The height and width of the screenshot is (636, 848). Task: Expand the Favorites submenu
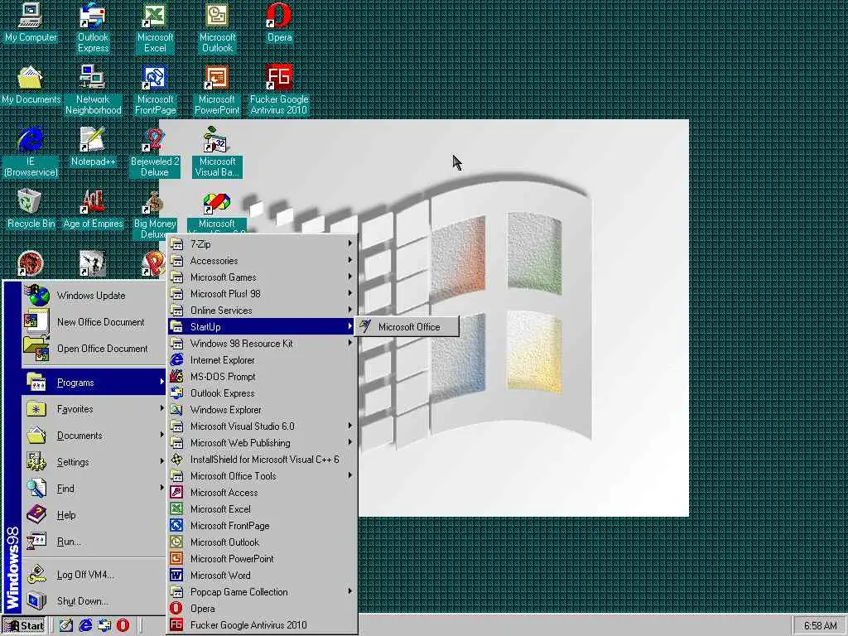pos(94,409)
